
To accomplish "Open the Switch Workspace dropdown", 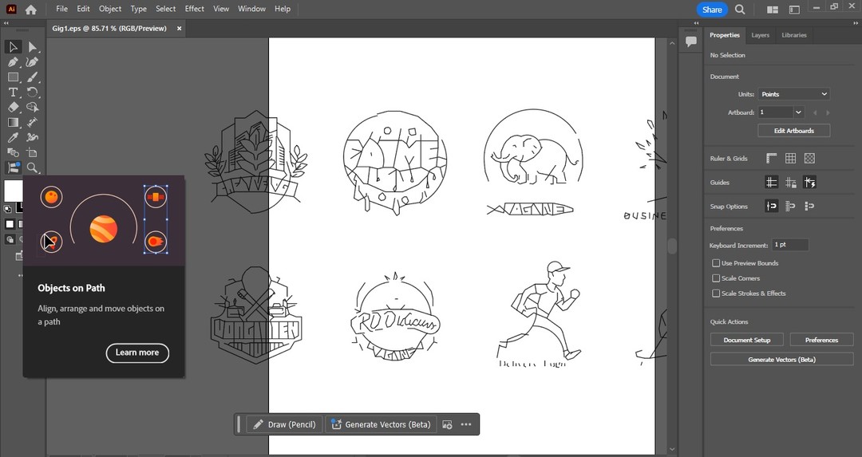I will (x=794, y=10).
